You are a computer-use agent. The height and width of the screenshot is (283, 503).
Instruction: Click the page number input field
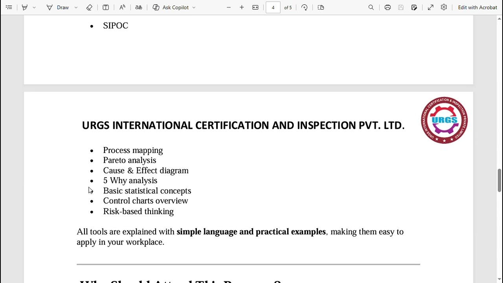click(273, 7)
